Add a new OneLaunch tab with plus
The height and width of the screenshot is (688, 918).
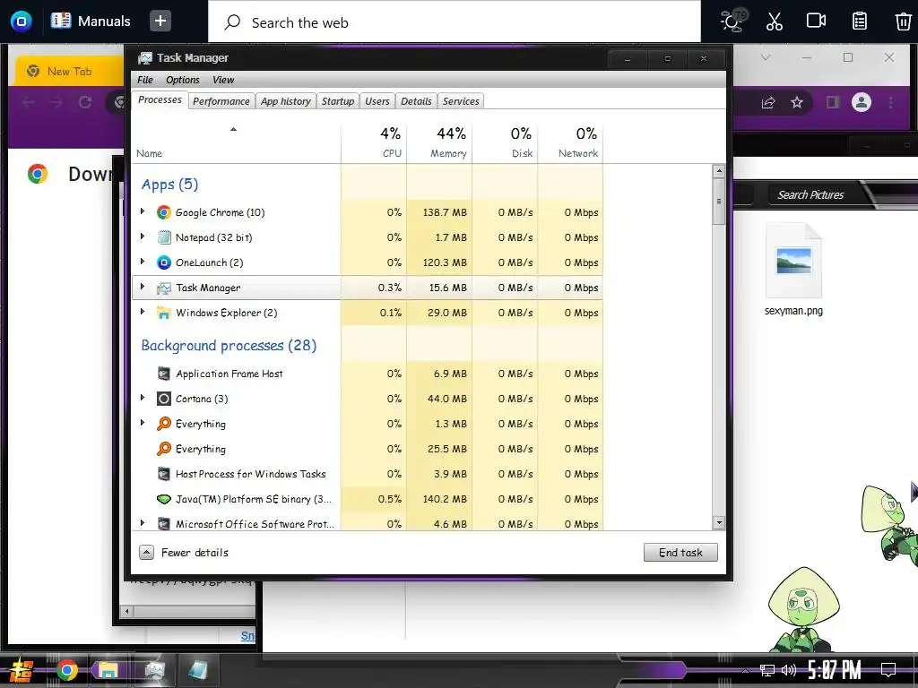click(160, 21)
